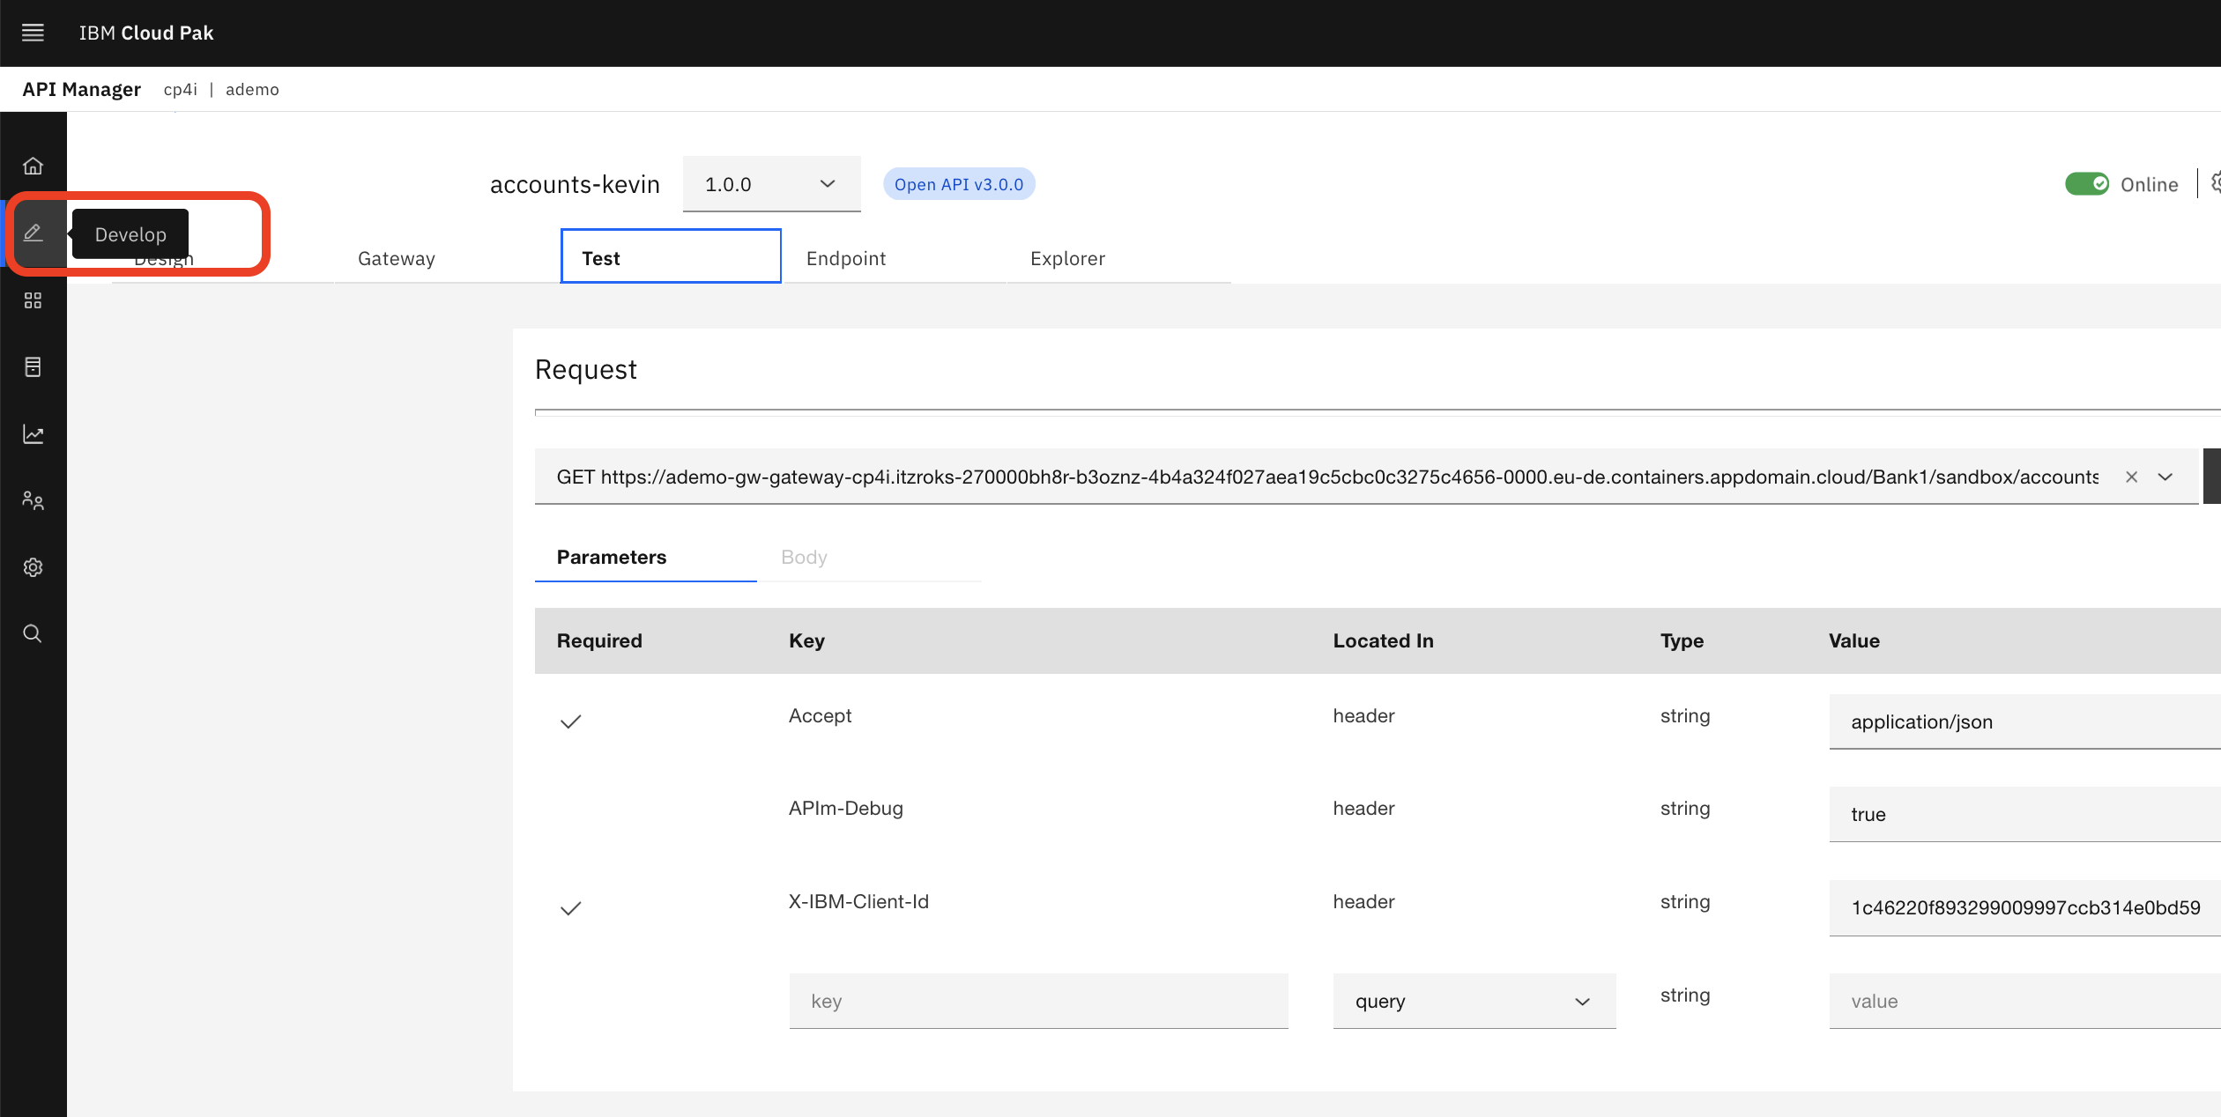Open the query location dropdown
Screen dimensions: 2221x1117
pos(1474,1001)
